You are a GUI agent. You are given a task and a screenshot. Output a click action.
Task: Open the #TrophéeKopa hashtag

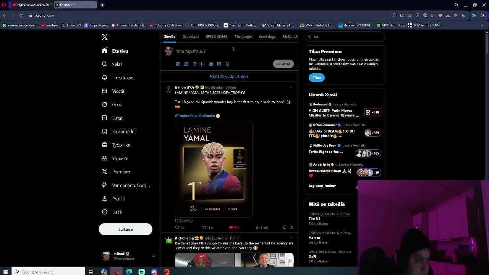pyautogui.click(x=186, y=116)
